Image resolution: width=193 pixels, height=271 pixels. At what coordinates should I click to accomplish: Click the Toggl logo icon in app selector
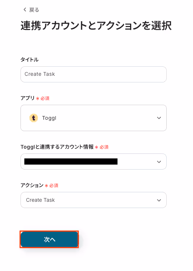34,118
